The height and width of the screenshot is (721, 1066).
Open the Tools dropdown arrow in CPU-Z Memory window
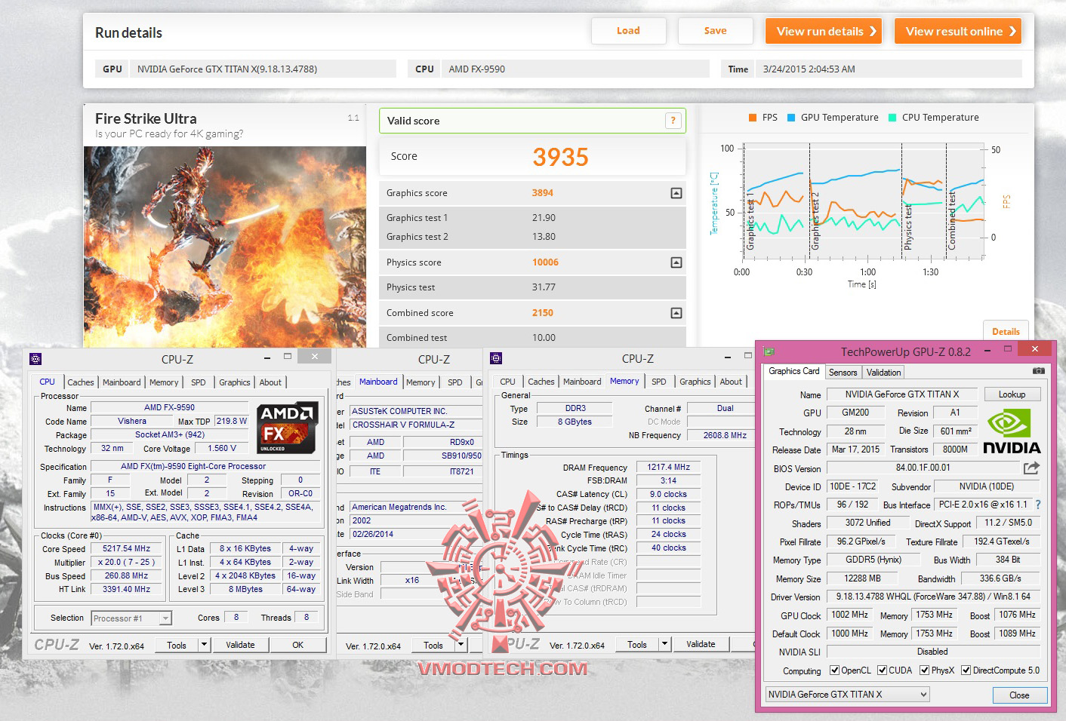point(664,644)
